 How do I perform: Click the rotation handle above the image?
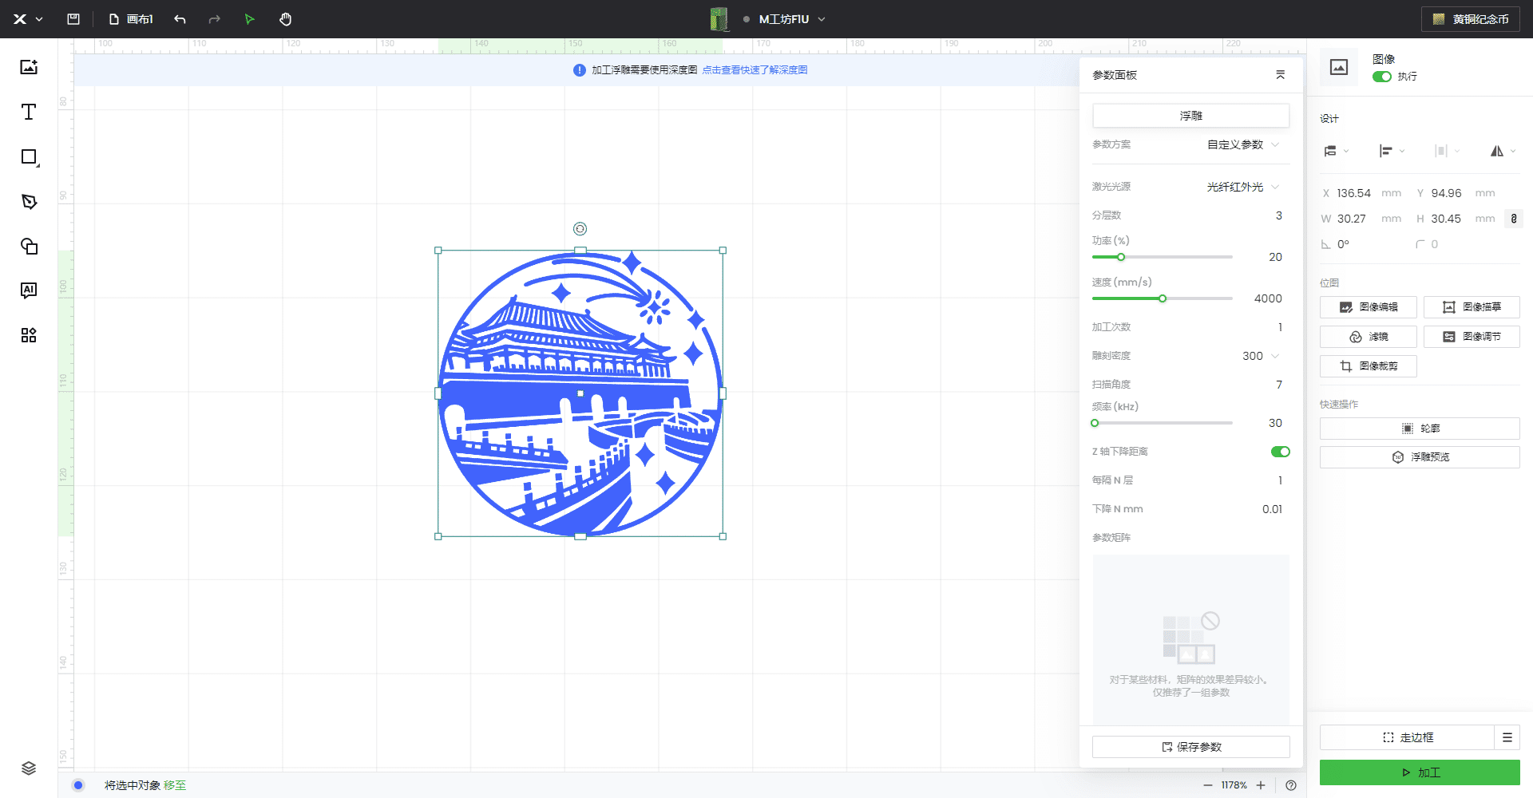580,229
